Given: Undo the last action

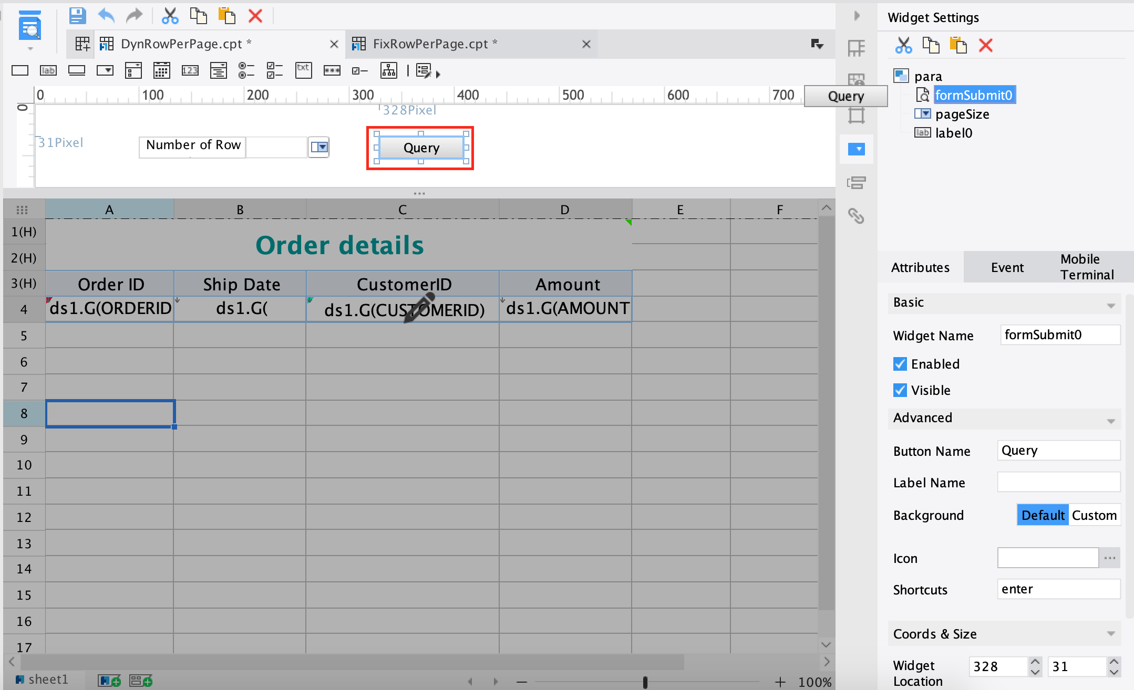Looking at the screenshot, I should (106, 16).
